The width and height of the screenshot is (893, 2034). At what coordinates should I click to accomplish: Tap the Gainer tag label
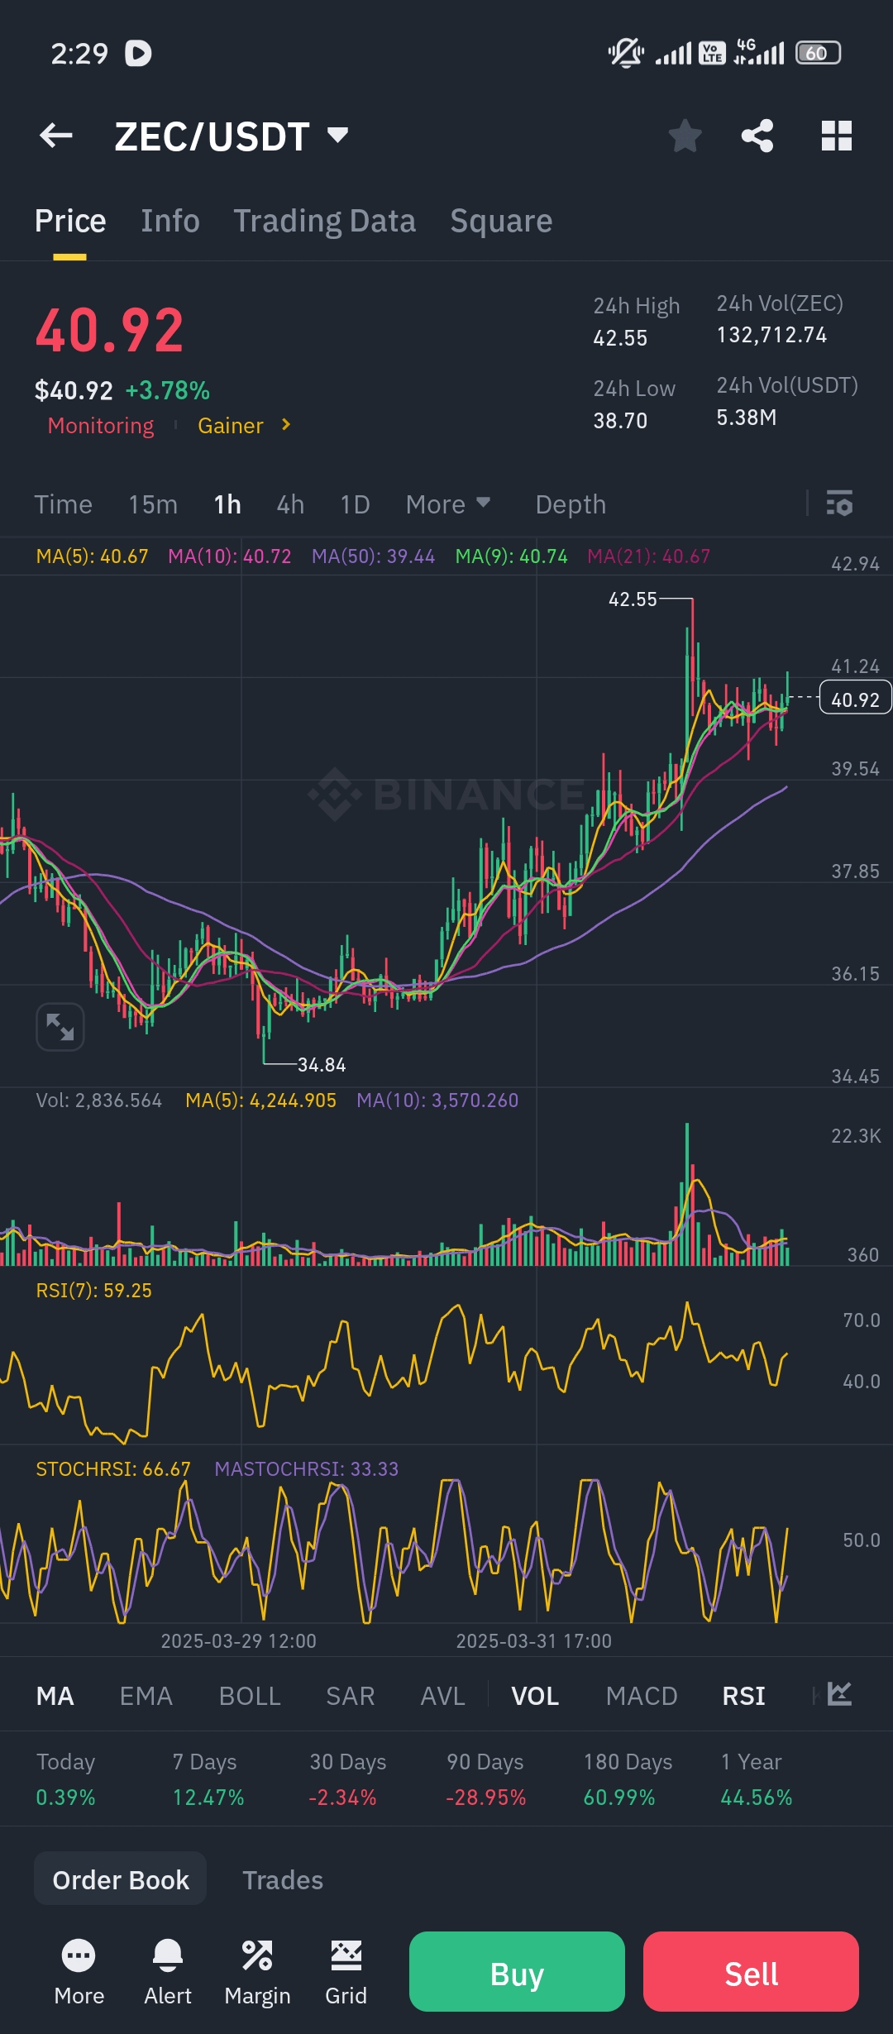[231, 425]
